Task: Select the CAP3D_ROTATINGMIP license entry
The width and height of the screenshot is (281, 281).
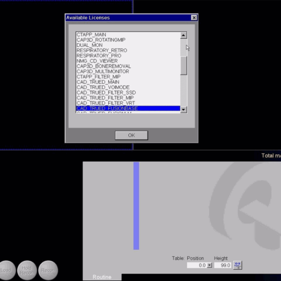Action: (x=101, y=40)
